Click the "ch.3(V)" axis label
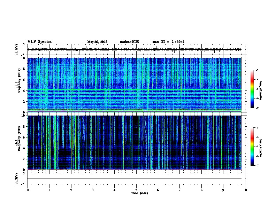Image resolution: width=276 pixels, height=213 pixels. pyautogui.click(x=17, y=179)
